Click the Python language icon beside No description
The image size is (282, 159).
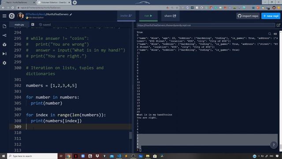click(27, 18)
